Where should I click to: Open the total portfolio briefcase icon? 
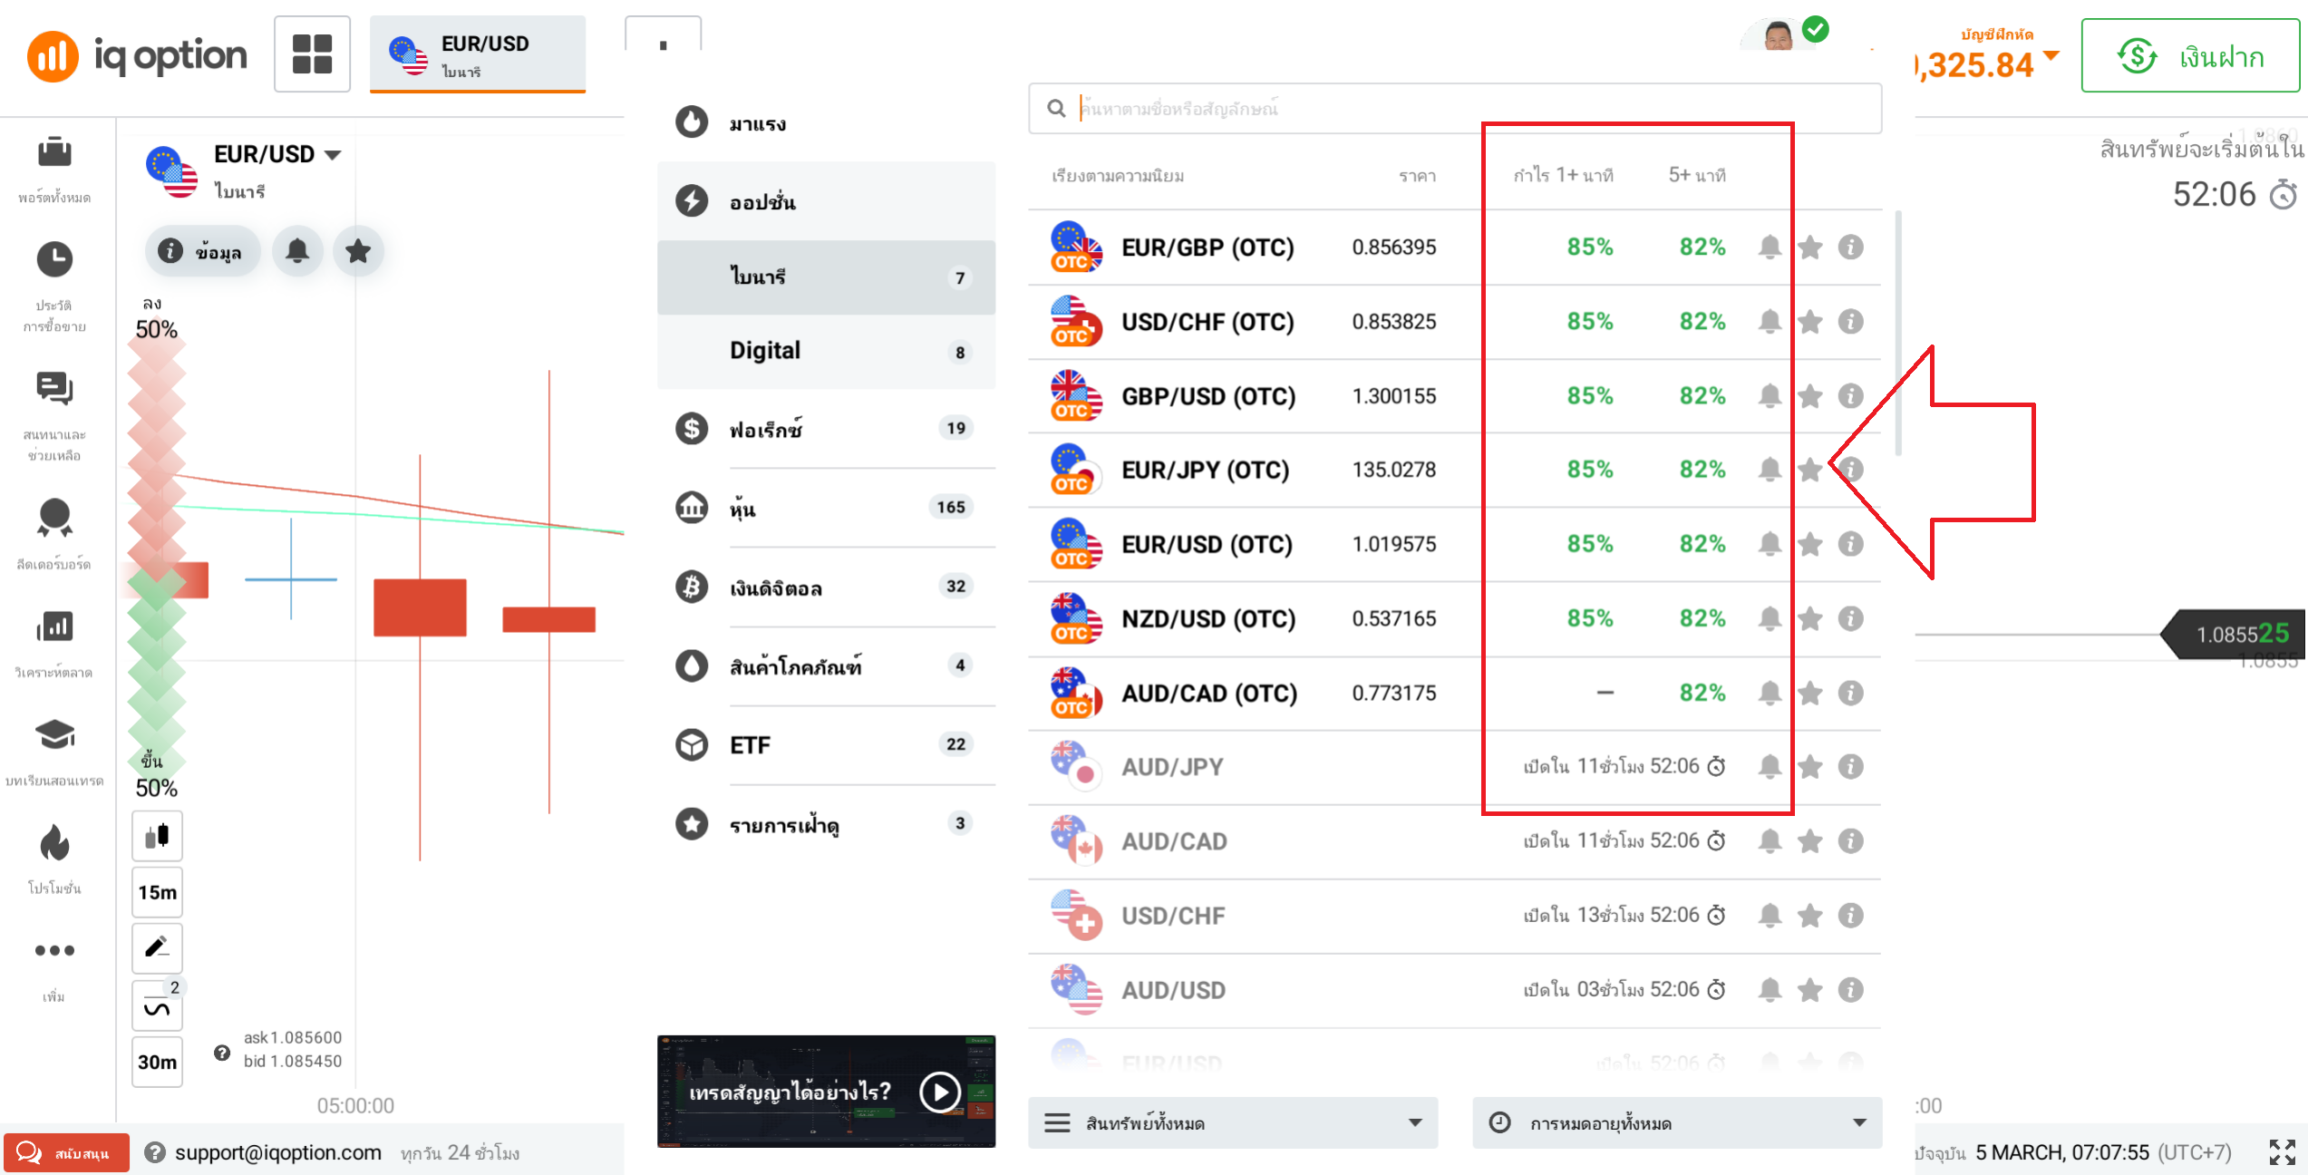click(54, 151)
